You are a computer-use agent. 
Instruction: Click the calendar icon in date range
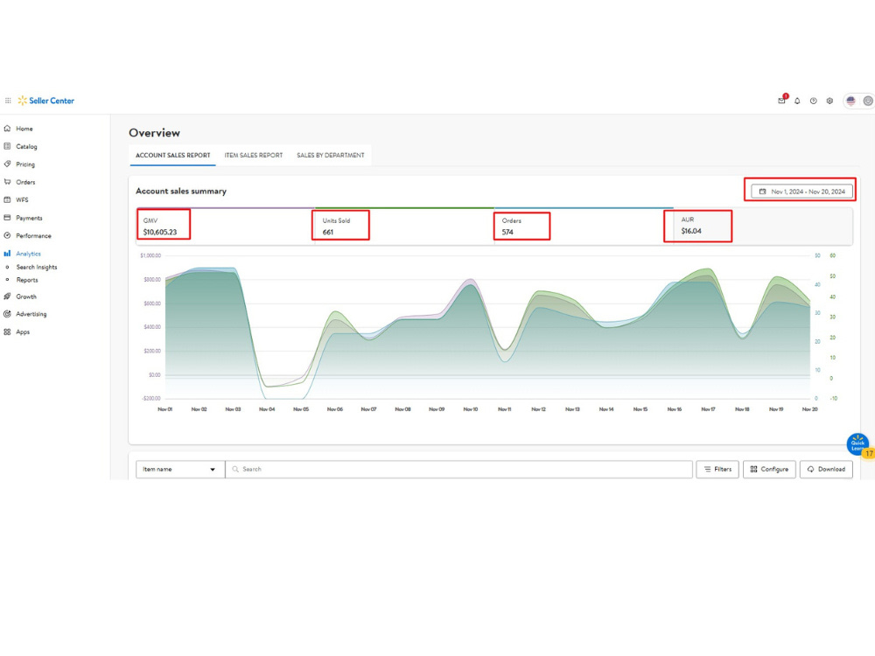pyautogui.click(x=762, y=192)
